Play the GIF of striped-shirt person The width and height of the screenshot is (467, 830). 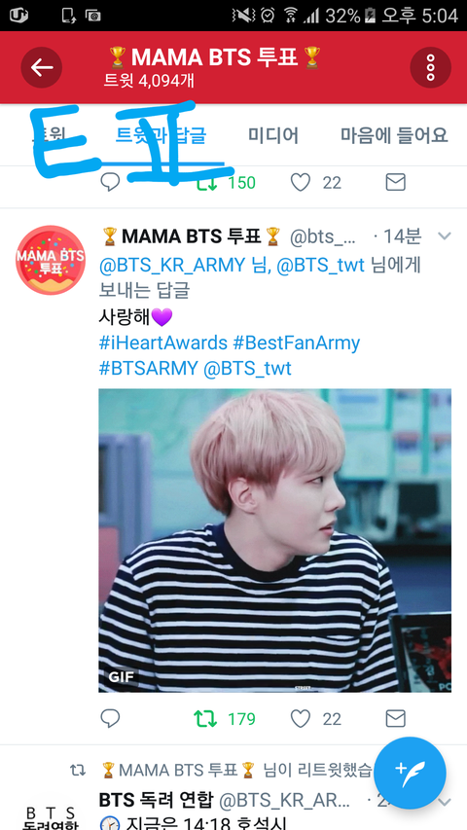274,540
